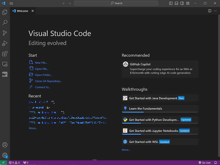Close the Welcome tab
The width and height of the screenshot is (220, 165).
click(33, 11)
